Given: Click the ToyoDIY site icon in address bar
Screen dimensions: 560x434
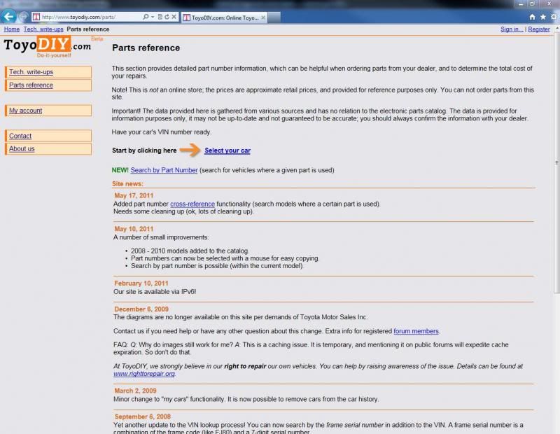Looking at the screenshot, I should coord(36,17).
